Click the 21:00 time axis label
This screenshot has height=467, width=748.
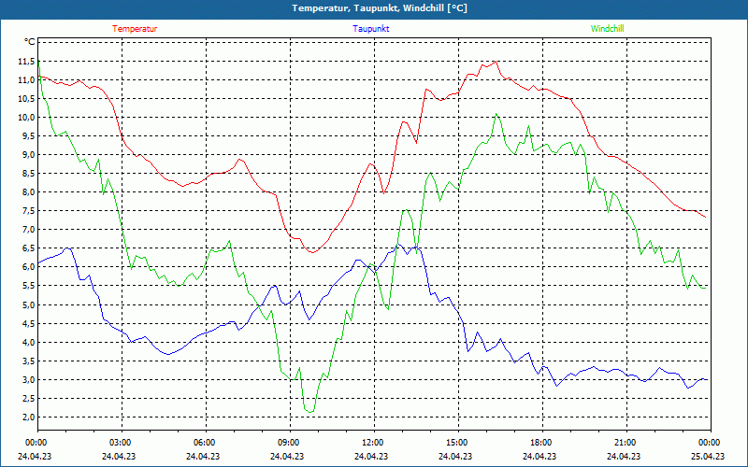coord(626,443)
